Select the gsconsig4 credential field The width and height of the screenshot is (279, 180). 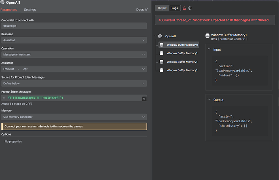[x=74, y=26]
